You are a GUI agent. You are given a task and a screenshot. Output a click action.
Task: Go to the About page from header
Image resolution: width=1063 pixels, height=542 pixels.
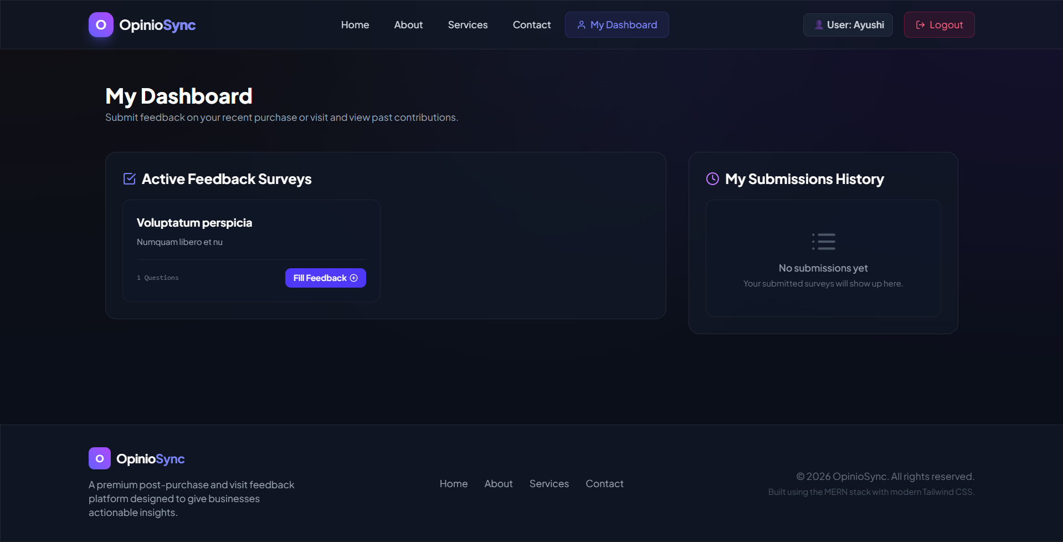point(408,25)
